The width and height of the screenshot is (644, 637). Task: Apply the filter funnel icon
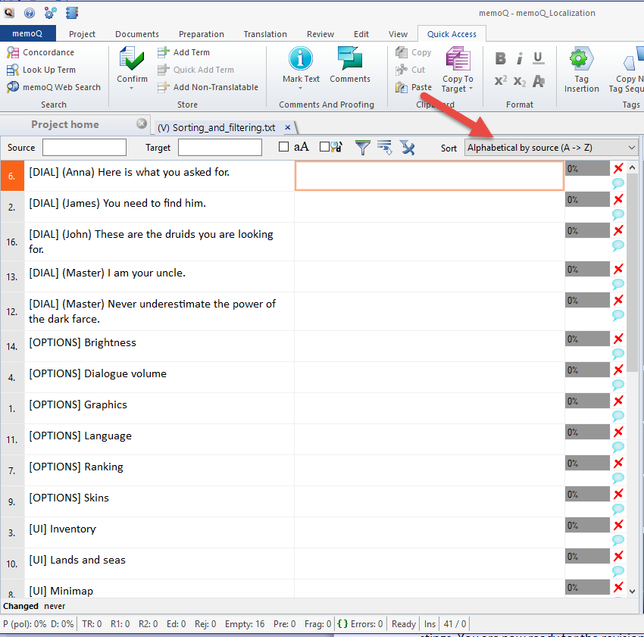pyautogui.click(x=363, y=148)
